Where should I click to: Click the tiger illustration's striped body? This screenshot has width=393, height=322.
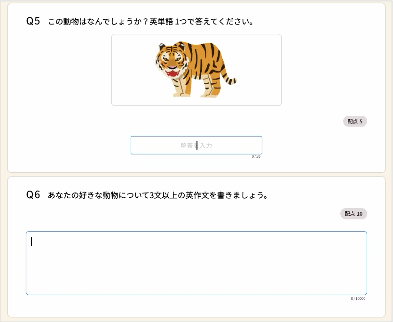tap(203, 60)
